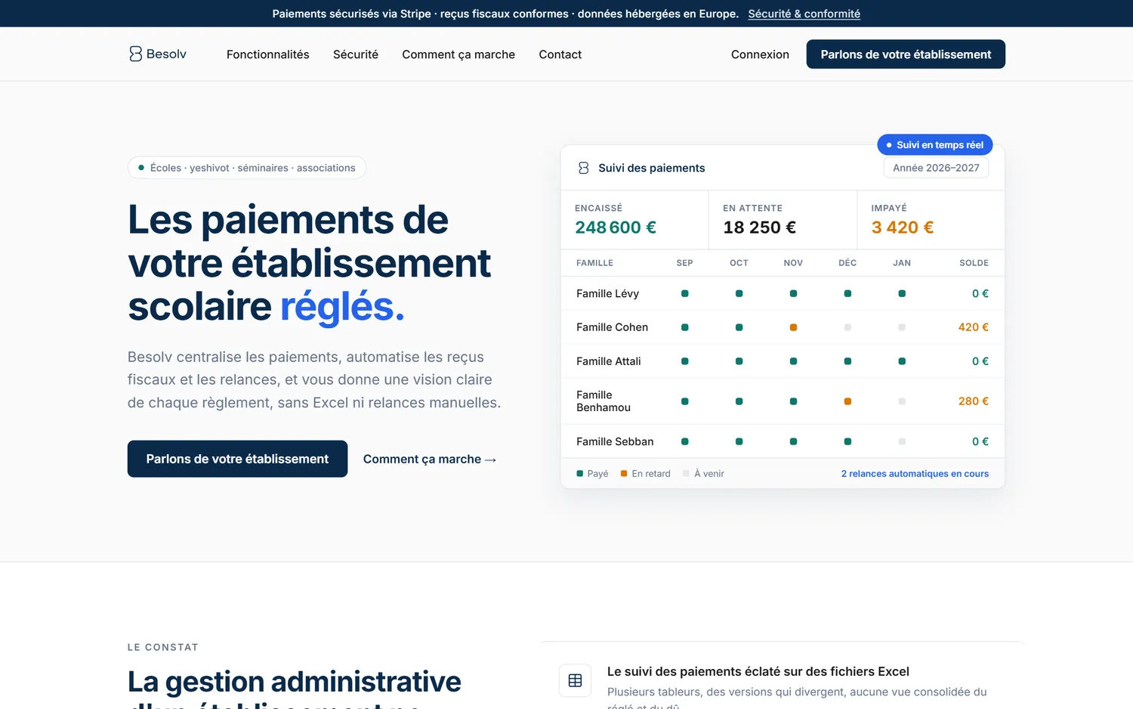This screenshot has width=1133, height=709.
Task: Open the Fonctionnalités menu item
Action: tap(268, 54)
